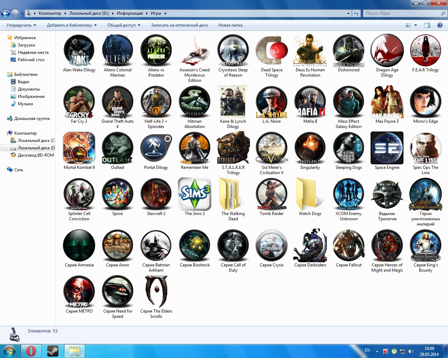Click the Серия The Elders Scrolls icon

(x=156, y=292)
